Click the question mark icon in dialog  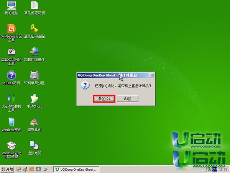pyautogui.click(x=85, y=86)
